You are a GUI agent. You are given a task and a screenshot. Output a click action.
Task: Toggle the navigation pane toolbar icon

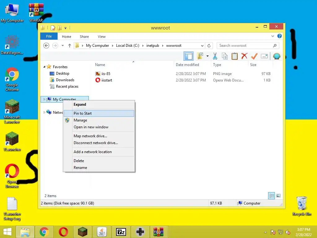click(189, 56)
